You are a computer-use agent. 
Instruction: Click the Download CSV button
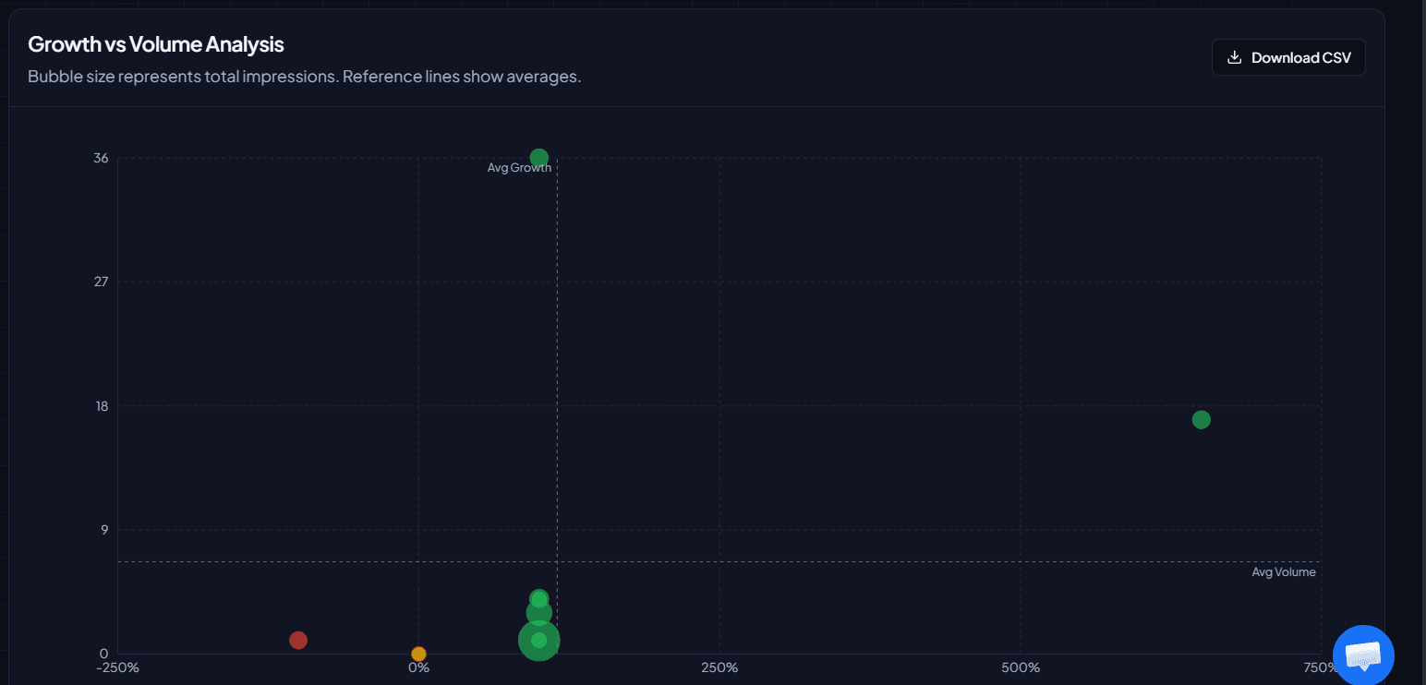click(1288, 57)
